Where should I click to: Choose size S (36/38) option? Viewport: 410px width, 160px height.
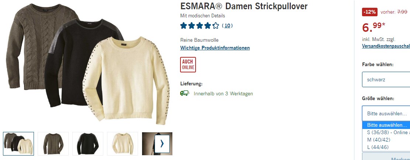[386, 133]
